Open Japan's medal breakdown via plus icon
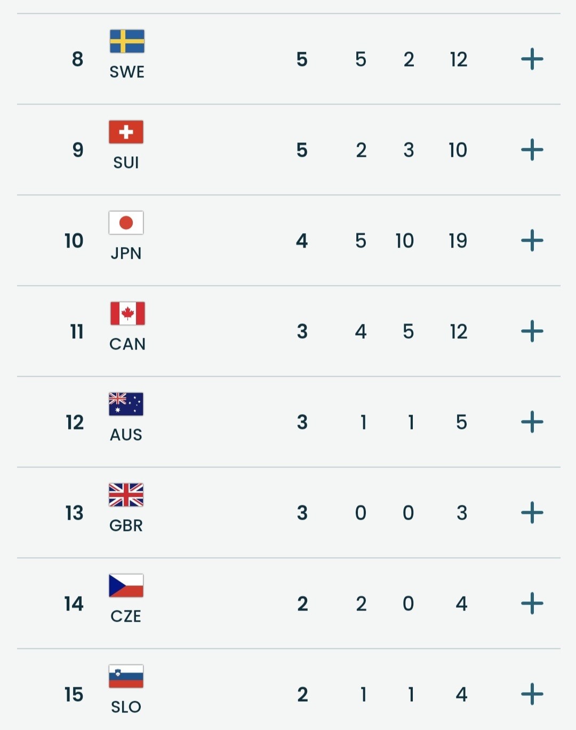 pyautogui.click(x=532, y=240)
